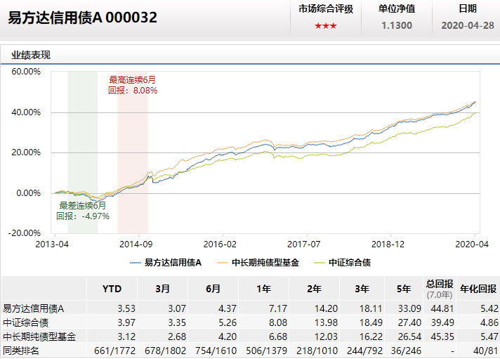Click the 中证综合债 legend label
The image size is (500, 359).
pos(350,263)
